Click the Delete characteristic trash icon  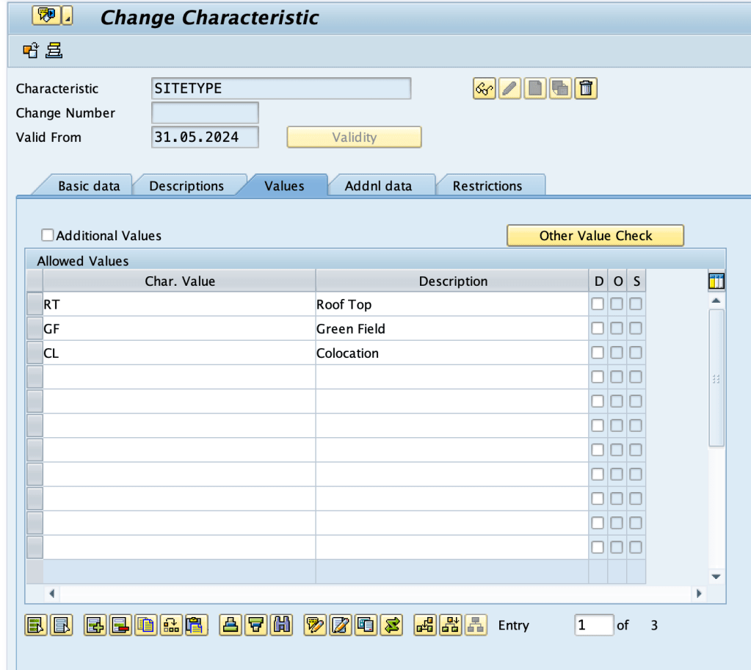tap(585, 89)
